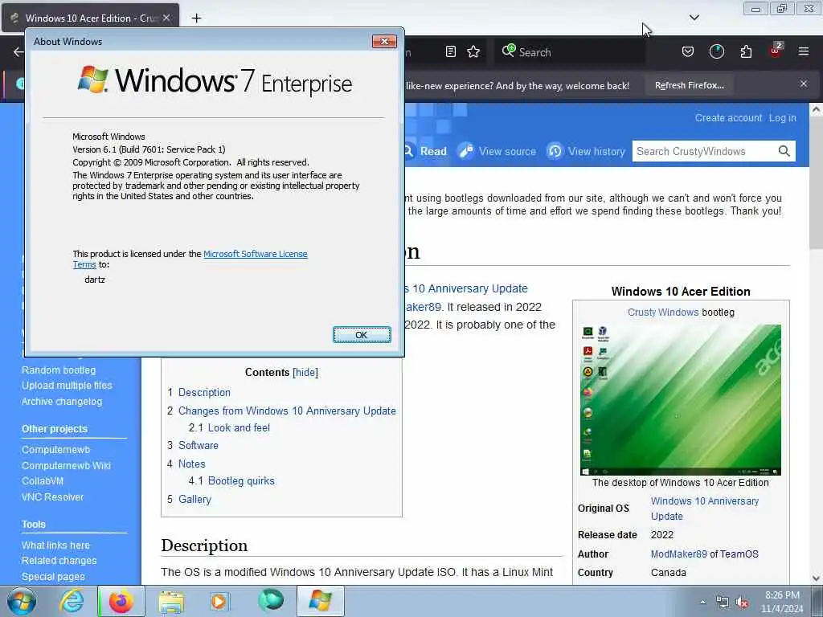Open a new tab with the plus button
823x617 pixels.
196,18
